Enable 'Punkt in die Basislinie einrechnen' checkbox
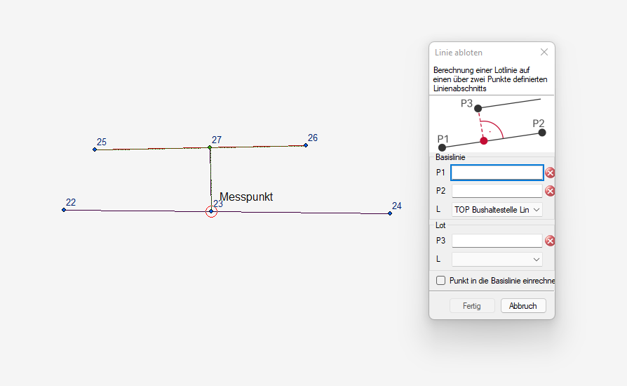 (x=441, y=281)
